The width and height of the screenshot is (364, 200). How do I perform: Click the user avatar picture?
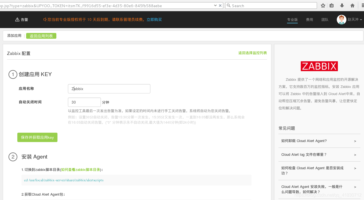pos(341,20)
